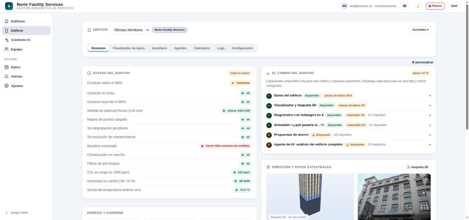469x220 pixels.
Task: Select the Resumen tab
Action: click(x=98, y=48)
